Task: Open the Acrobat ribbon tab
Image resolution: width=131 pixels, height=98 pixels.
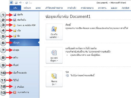Action: pos(125,8)
